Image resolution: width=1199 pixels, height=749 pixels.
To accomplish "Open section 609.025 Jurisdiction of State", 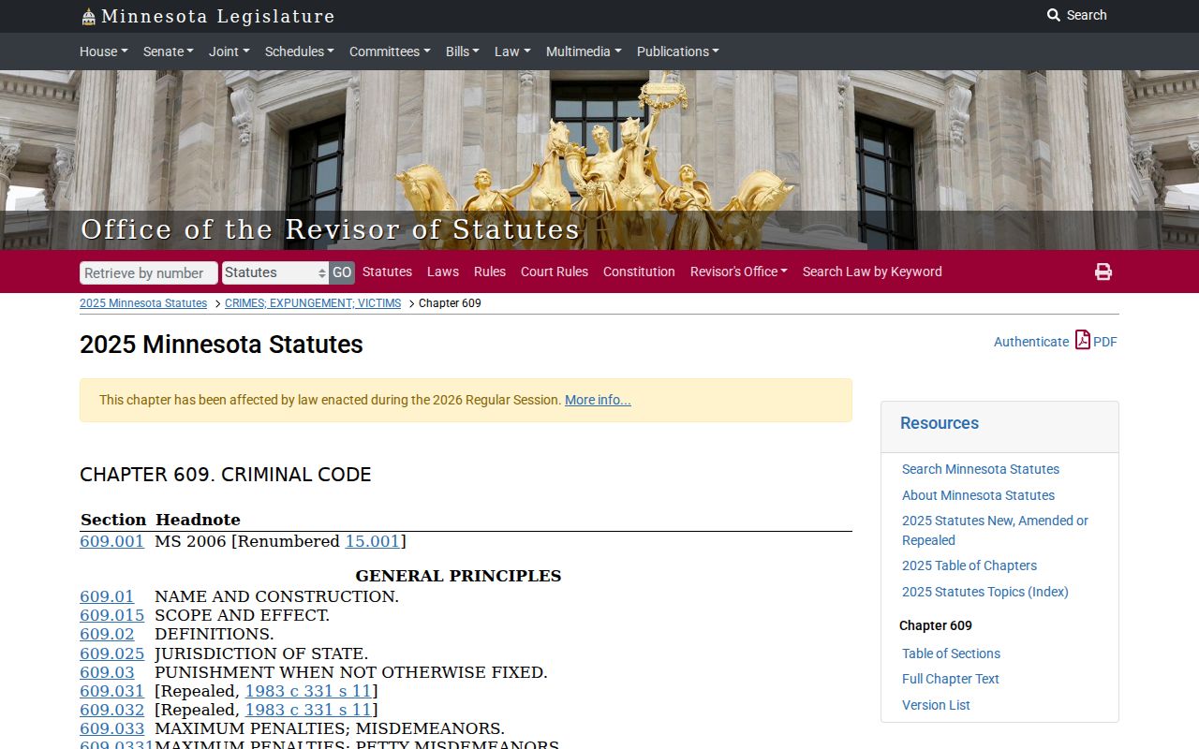I will pos(111,654).
